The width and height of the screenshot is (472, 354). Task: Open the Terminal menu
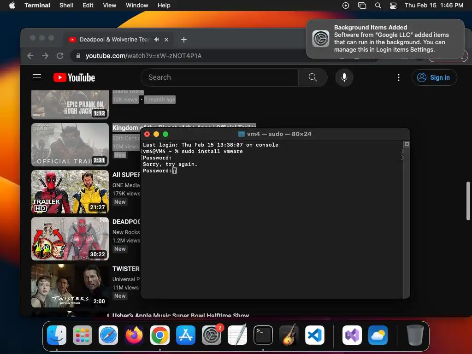37,6
